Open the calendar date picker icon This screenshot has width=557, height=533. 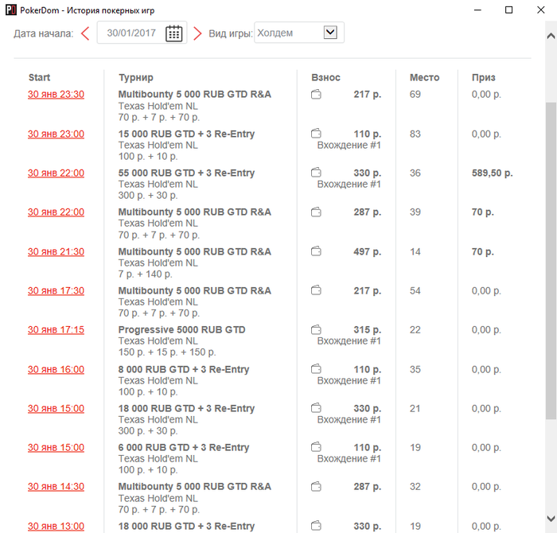pyautogui.click(x=173, y=33)
